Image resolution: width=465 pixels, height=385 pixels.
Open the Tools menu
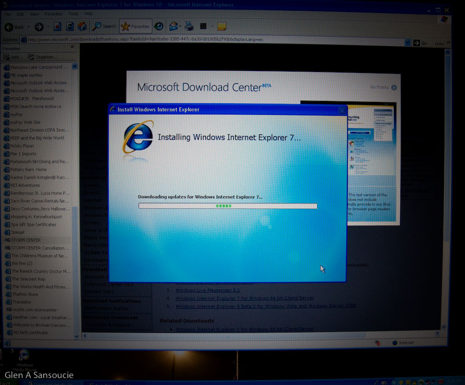(x=73, y=13)
